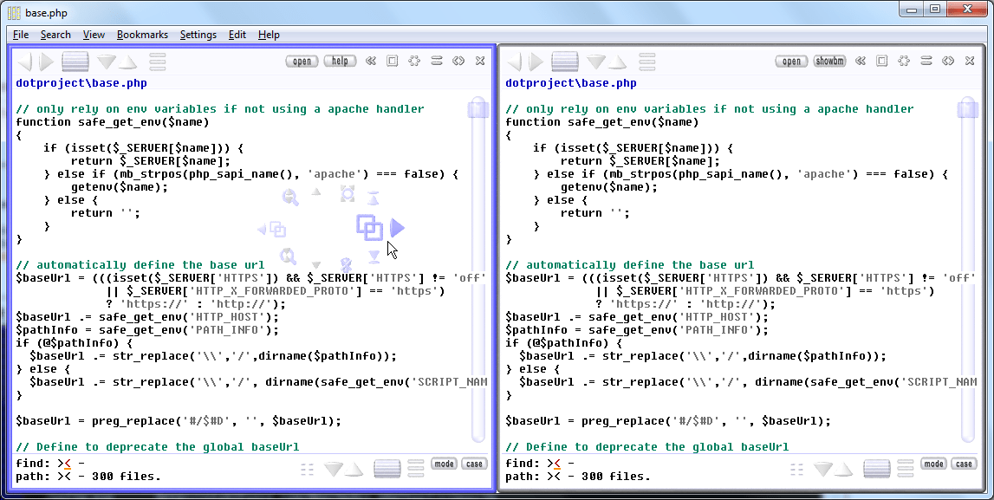Viewport: 994px width, 500px height.
Task: Click the down cone icon in right pane toolbar
Action: click(x=595, y=62)
